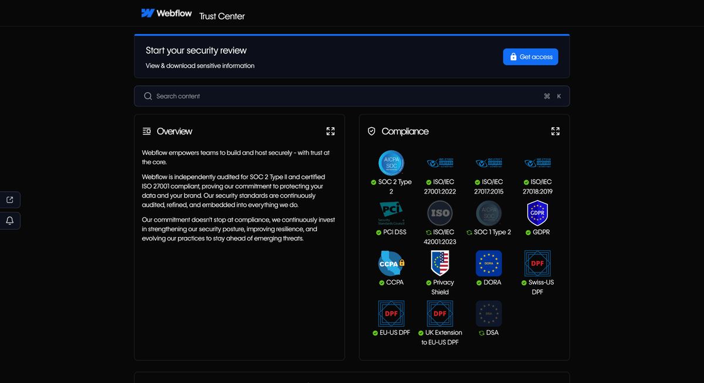This screenshot has height=383, width=704.
Task: Click the ⌘ K shortcut hint in search bar
Action: (x=553, y=96)
